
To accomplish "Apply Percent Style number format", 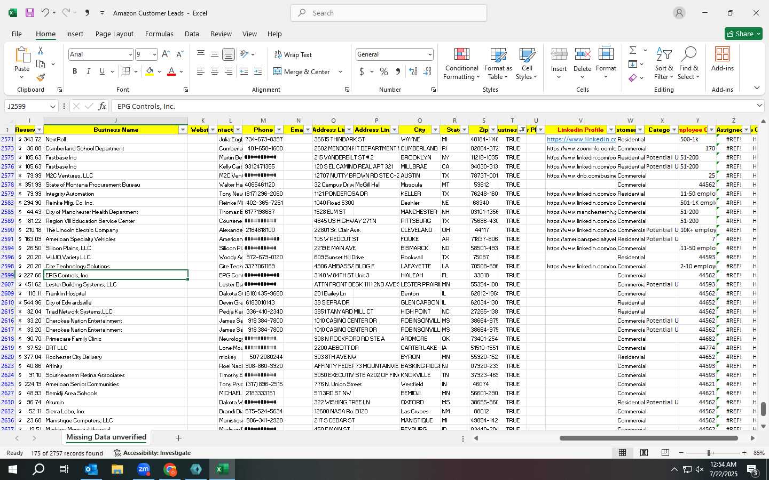I will point(384,71).
